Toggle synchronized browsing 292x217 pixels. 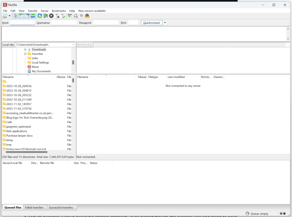coord(81,16)
